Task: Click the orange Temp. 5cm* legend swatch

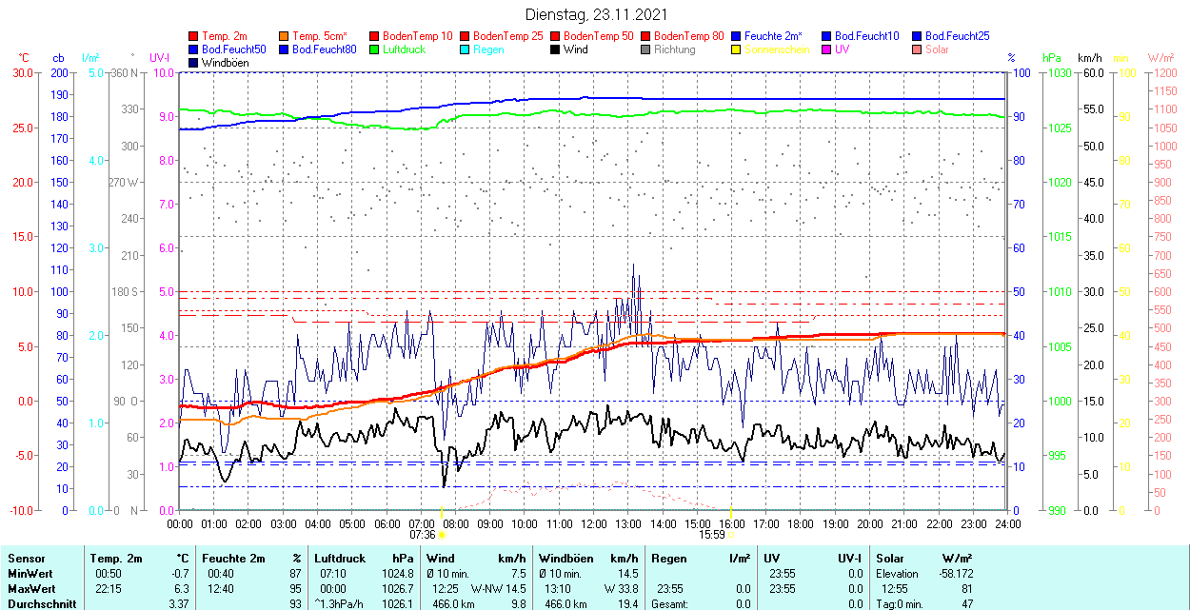Action: 285,36
